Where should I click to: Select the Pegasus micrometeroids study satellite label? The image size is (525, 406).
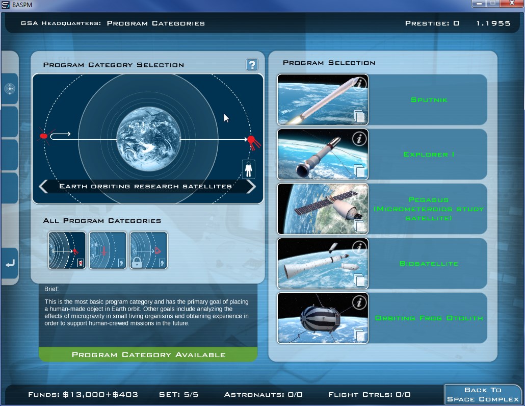(x=429, y=209)
